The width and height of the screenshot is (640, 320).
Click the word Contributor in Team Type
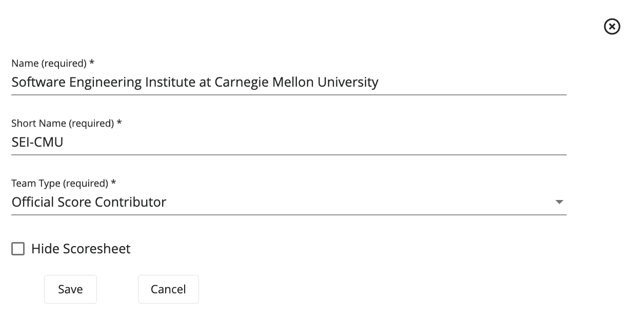134,202
